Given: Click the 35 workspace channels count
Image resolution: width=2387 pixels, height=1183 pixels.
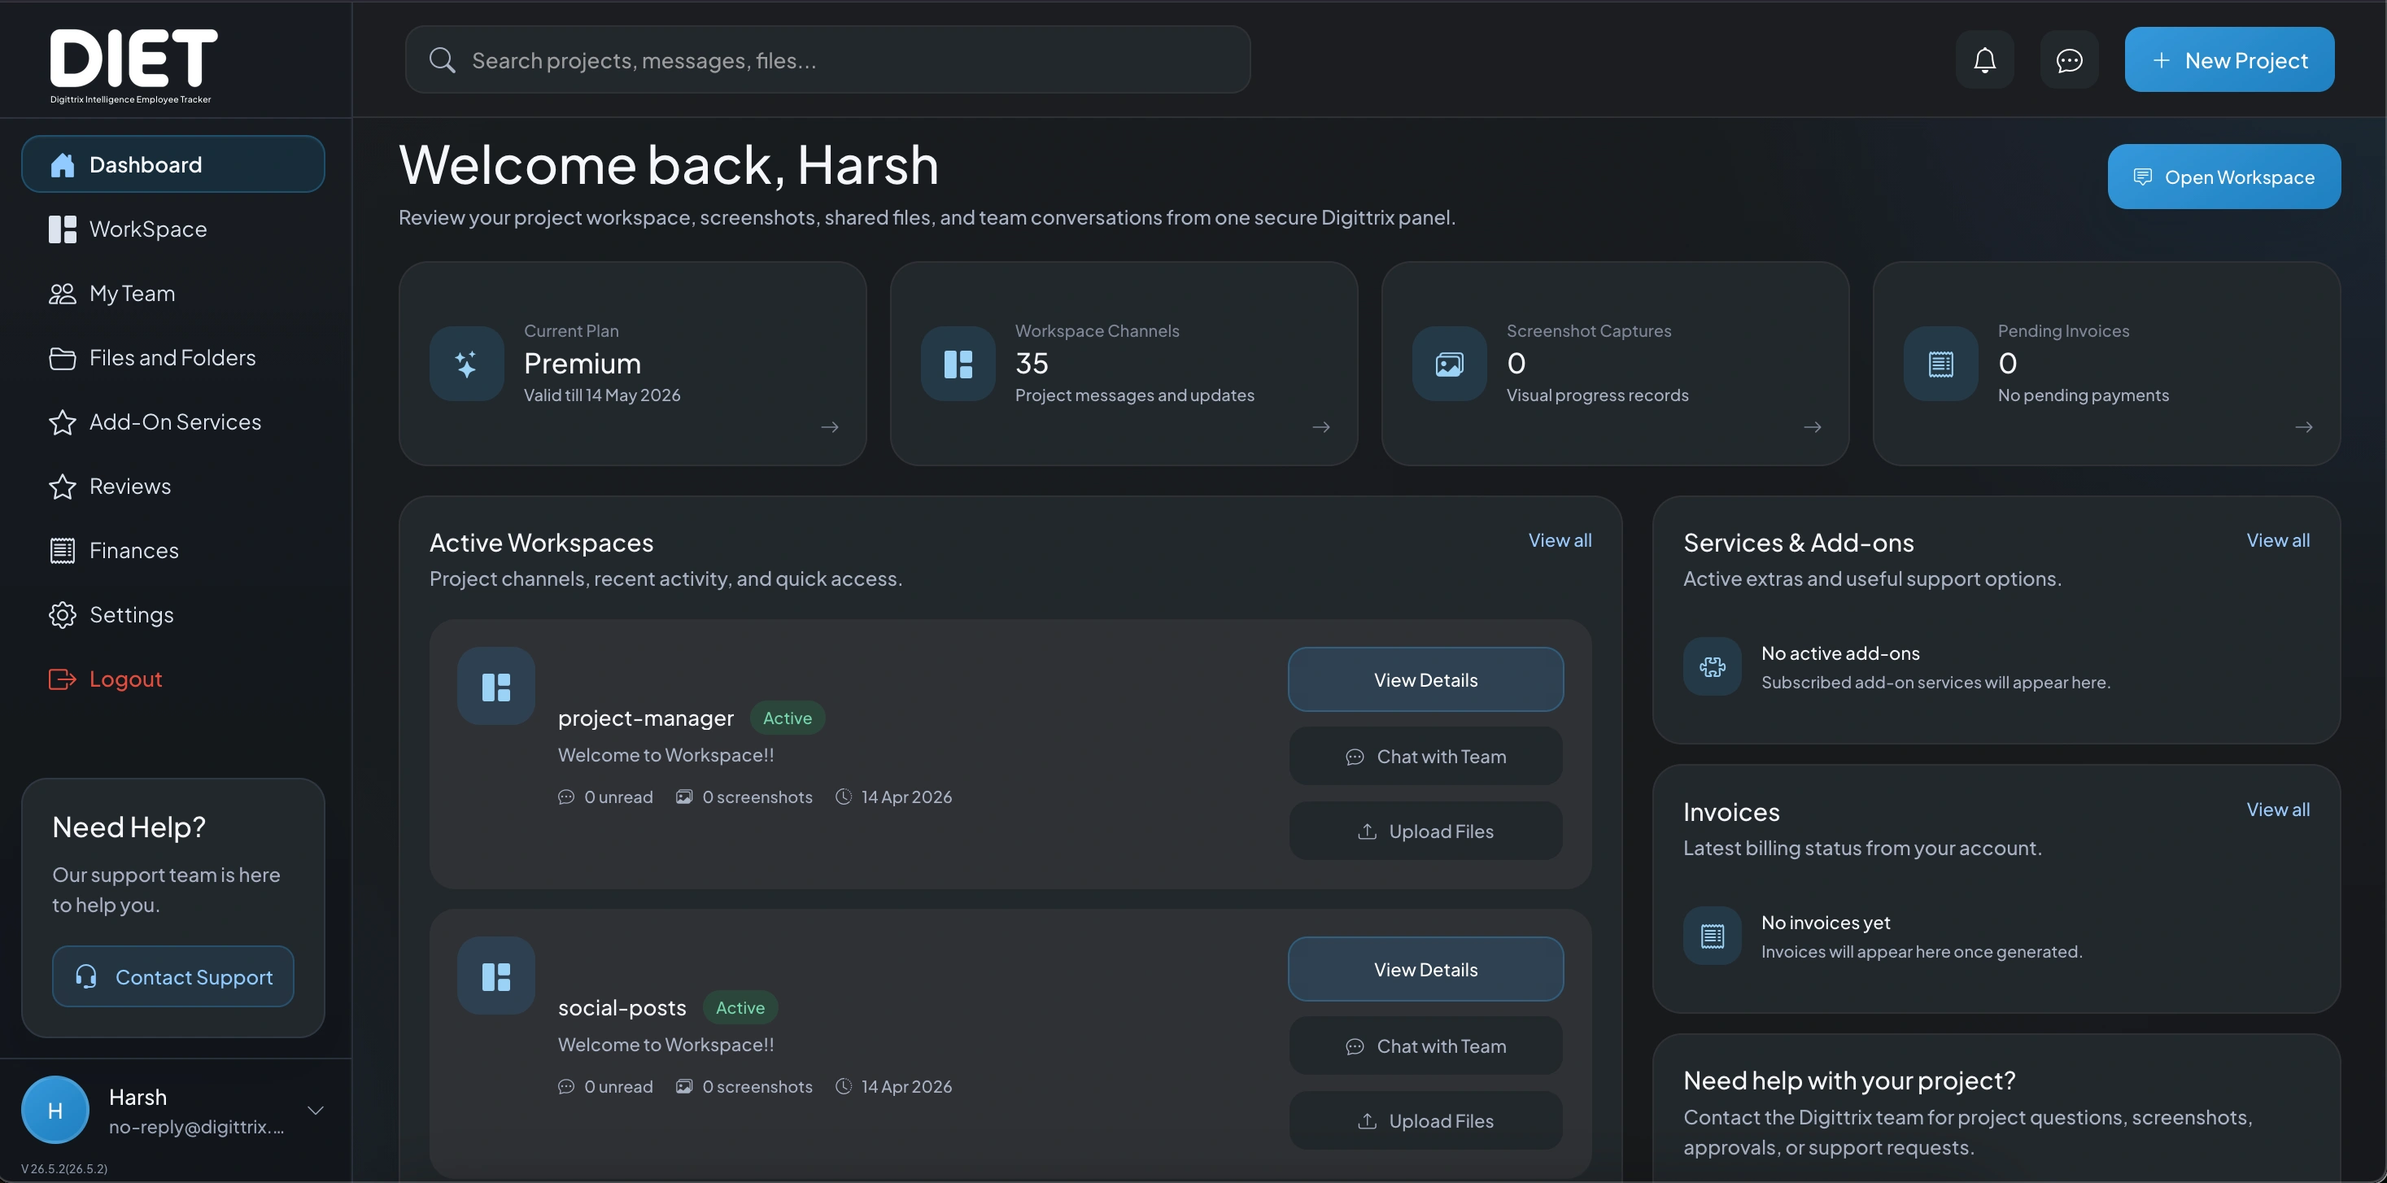Looking at the screenshot, I should click(1032, 363).
